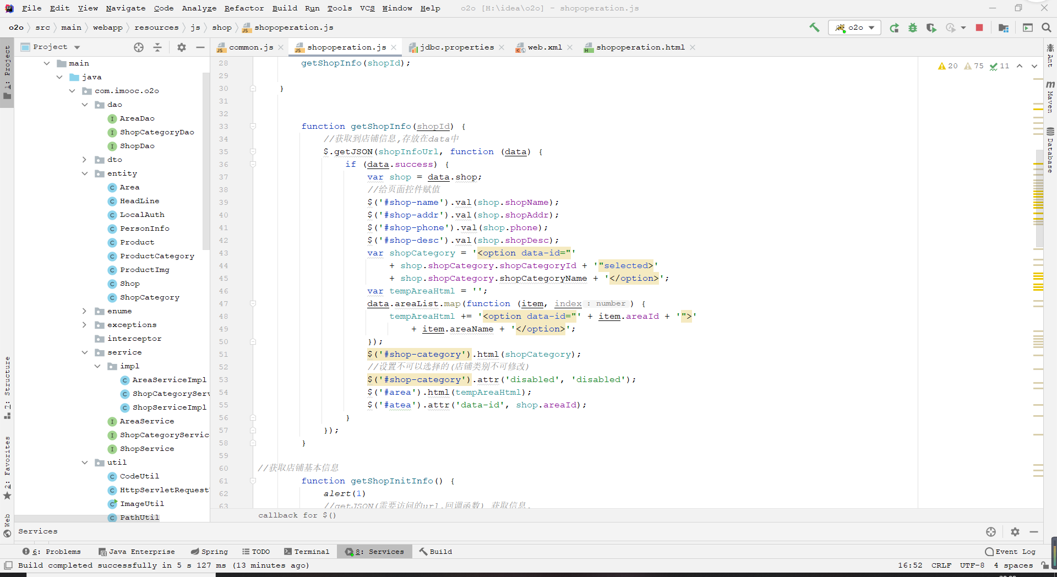
Task: Click the Build project hammer icon
Action: [x=814, y=28]
